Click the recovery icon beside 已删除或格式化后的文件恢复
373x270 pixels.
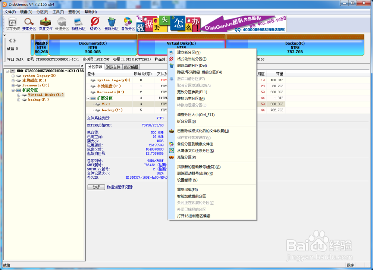coord(172,131)
